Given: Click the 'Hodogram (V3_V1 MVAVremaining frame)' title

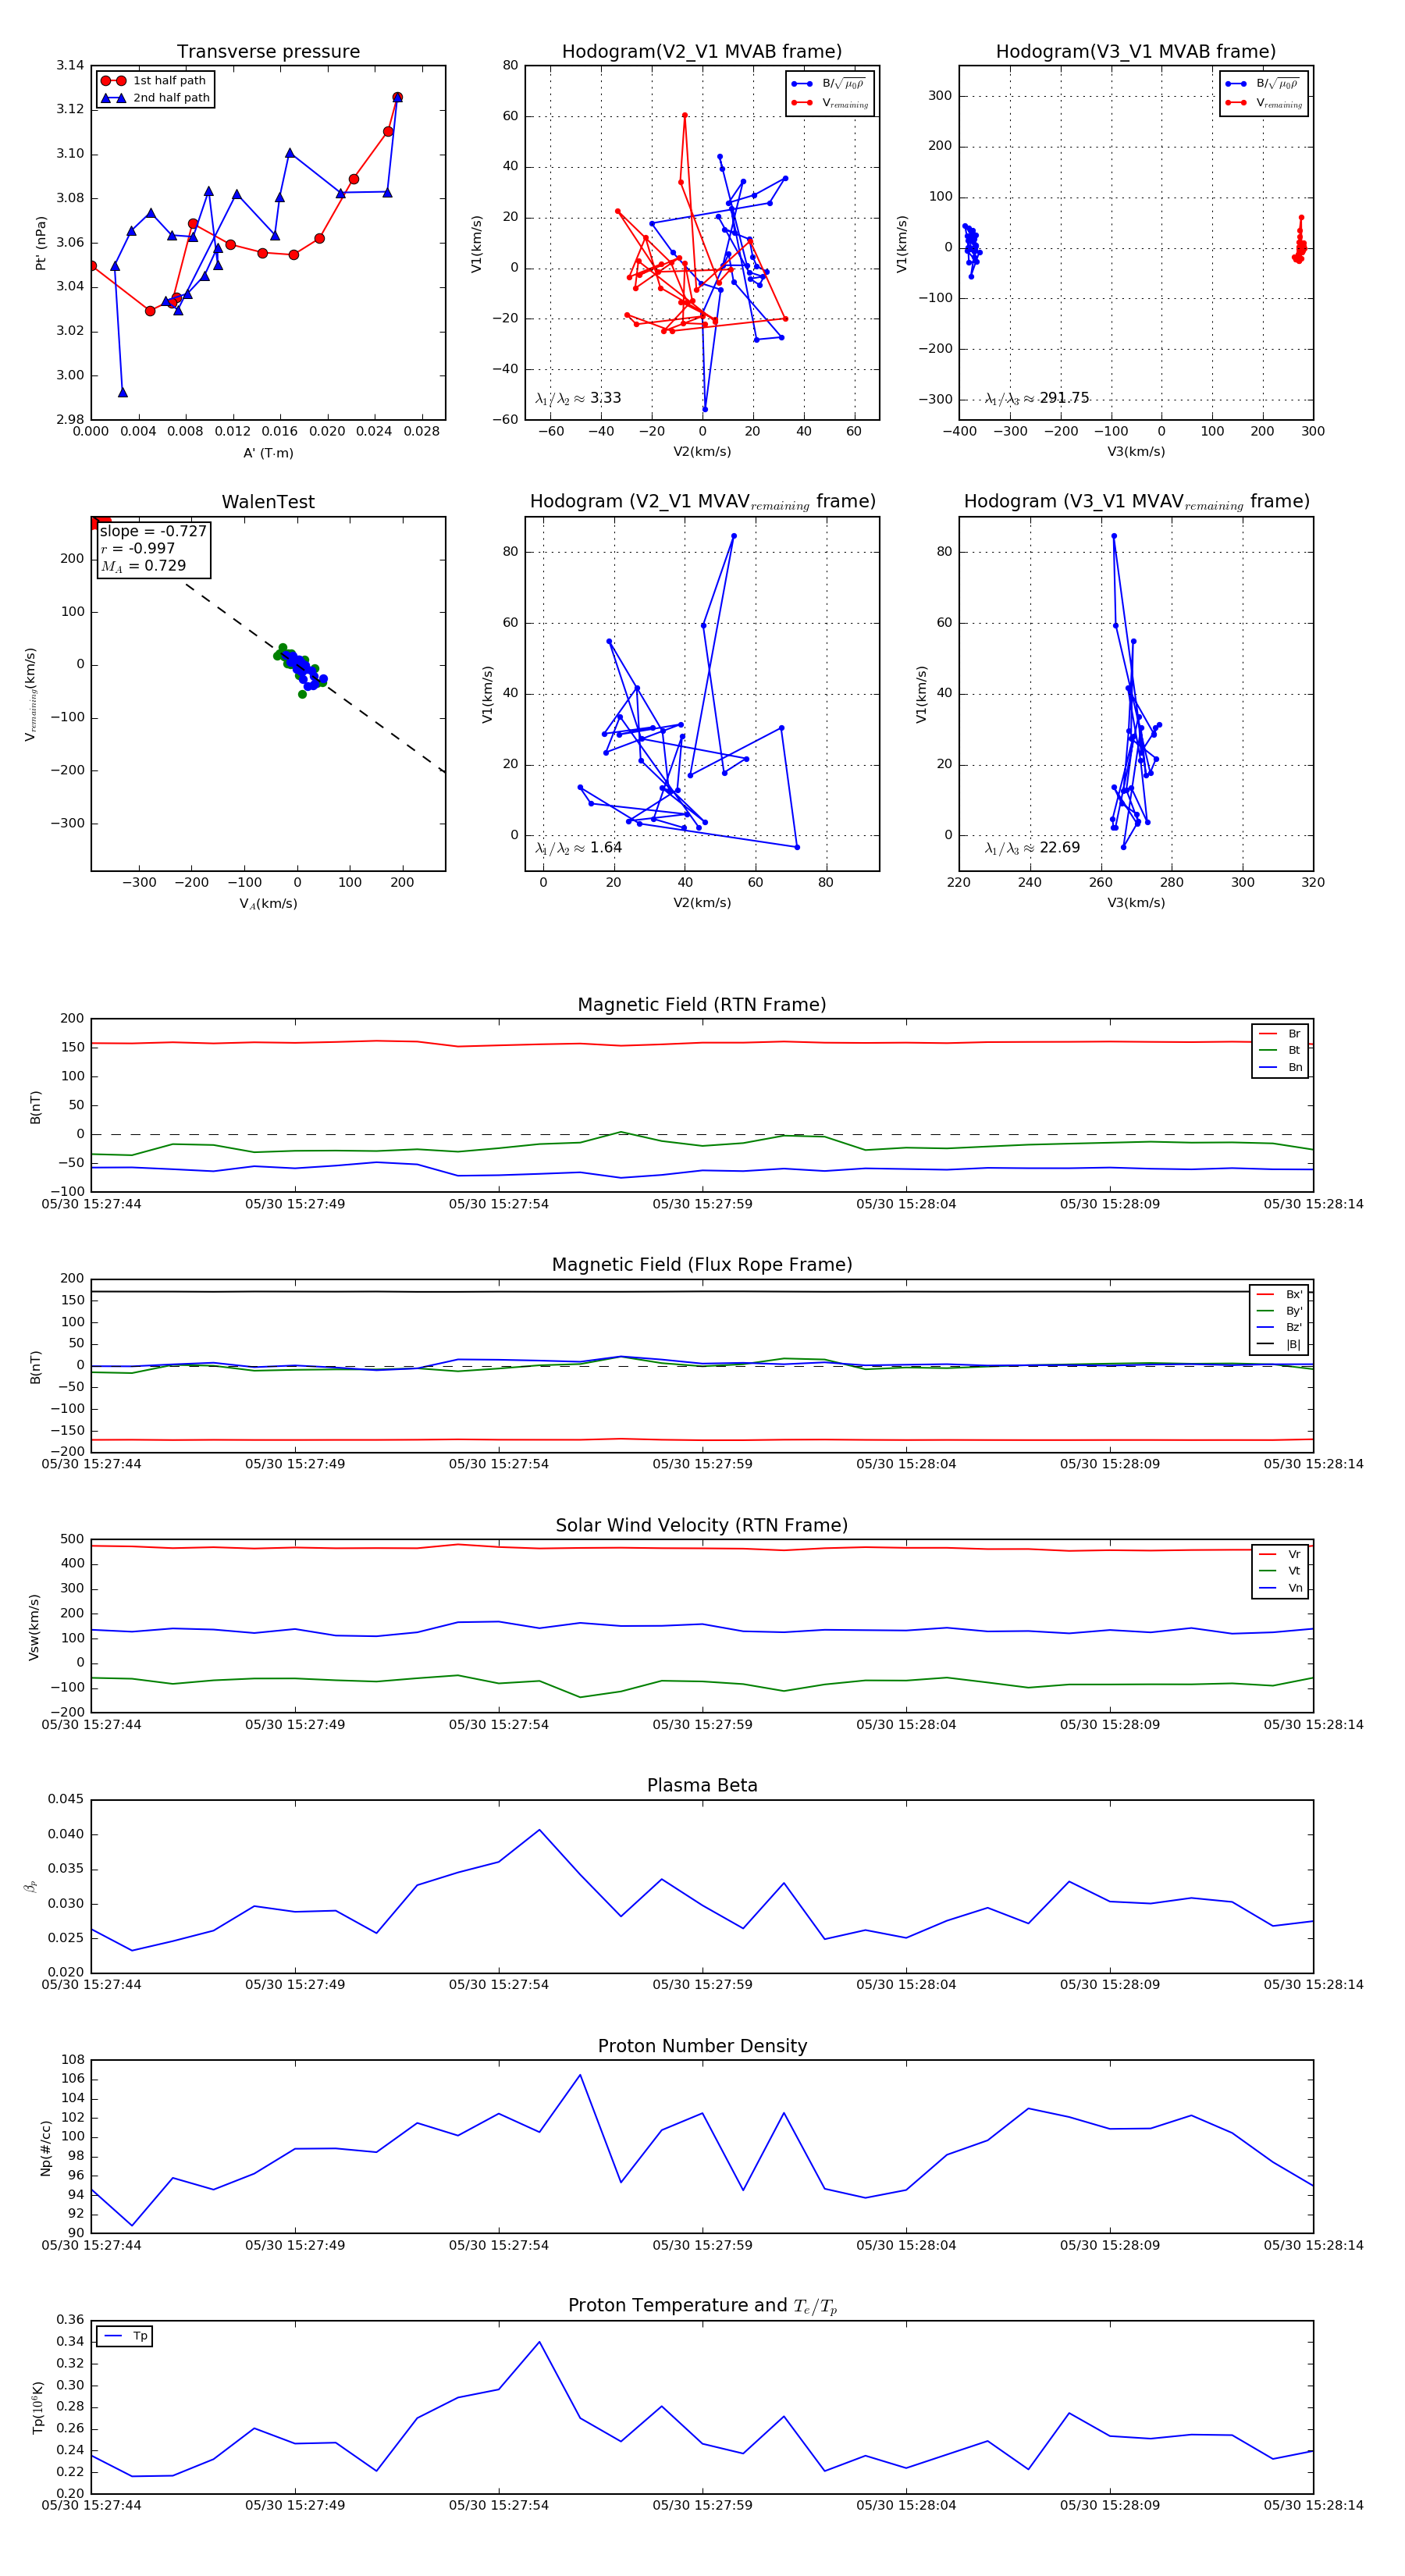Looking at the screenshot, I should pos(1136,502).
